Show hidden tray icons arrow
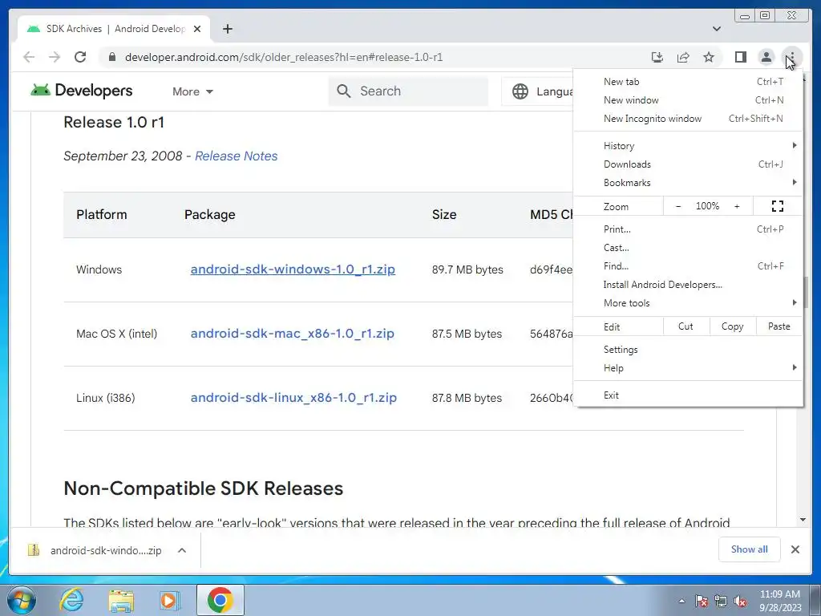This screenshot has width=821, height=616. coord(681,601)
